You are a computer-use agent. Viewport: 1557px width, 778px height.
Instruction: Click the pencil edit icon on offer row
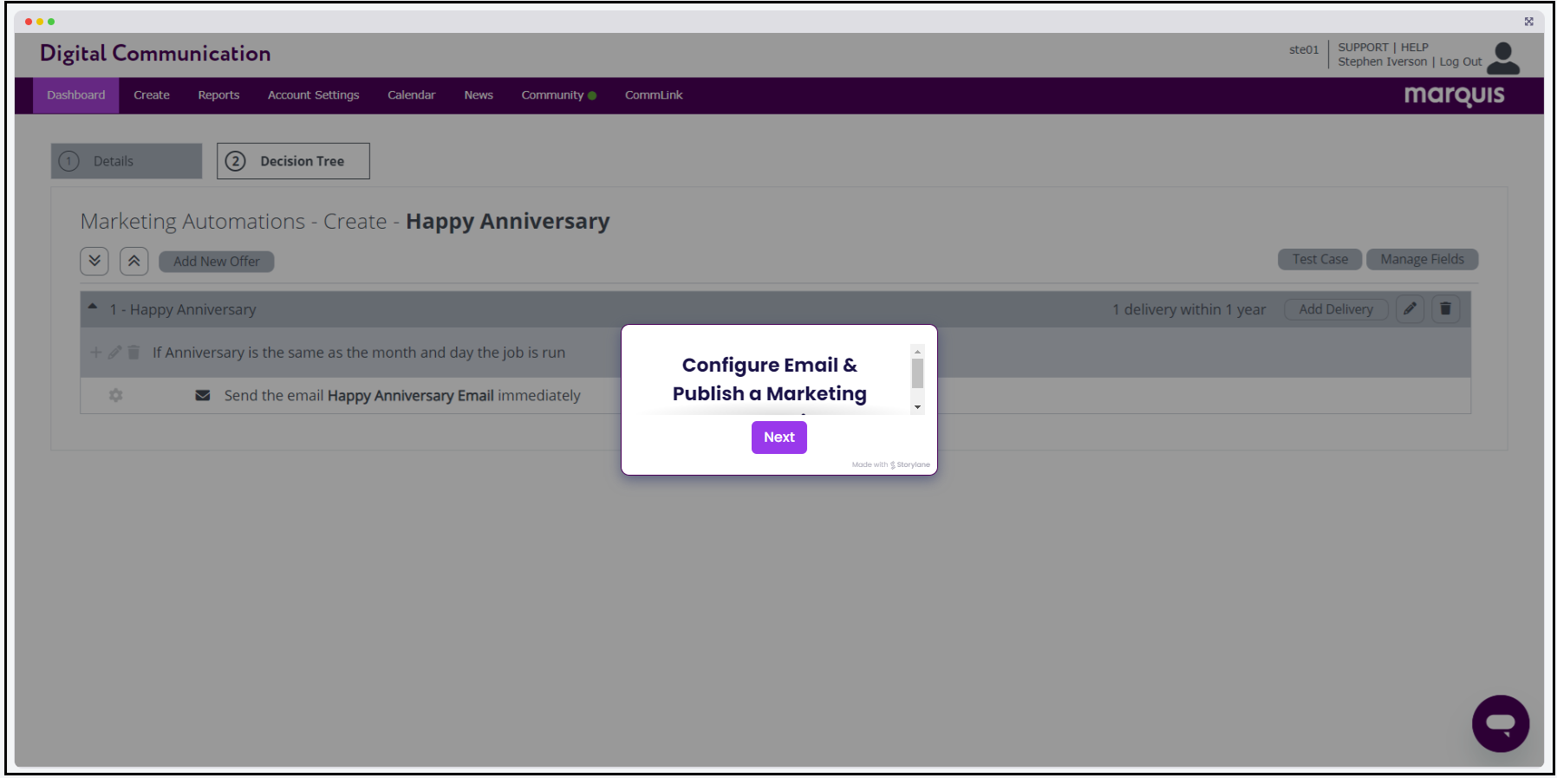pyautogui.click(x=1410, y=309)
